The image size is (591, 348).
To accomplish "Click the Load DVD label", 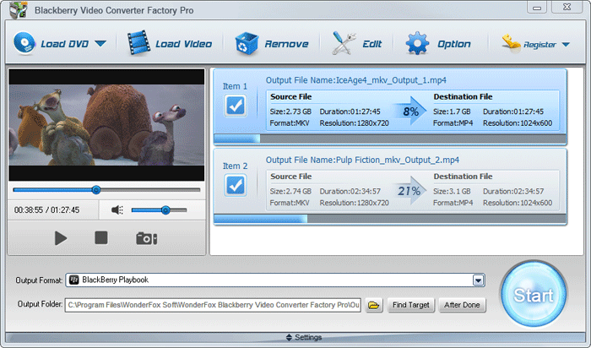I will (64, 44).
